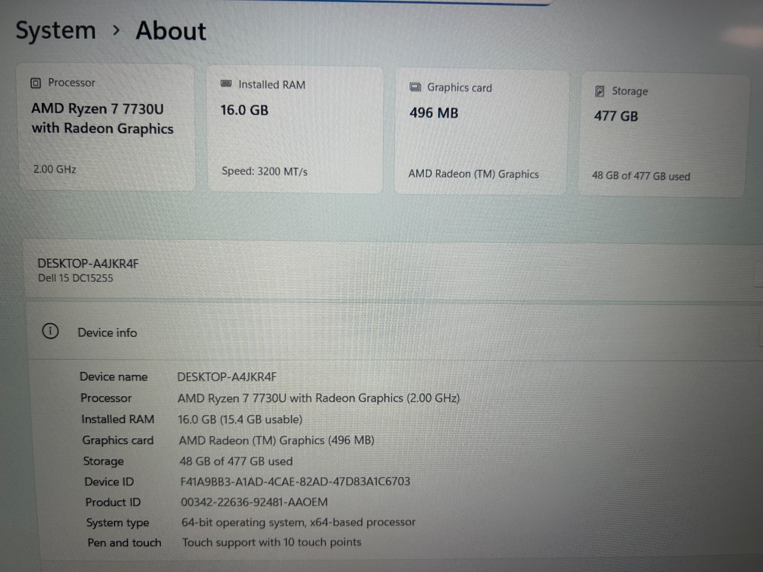Image resolution: width=763 pixels, height=572 pixels.
Task: Select the Device ID value F41A9BB3
Action: (295, 481)
